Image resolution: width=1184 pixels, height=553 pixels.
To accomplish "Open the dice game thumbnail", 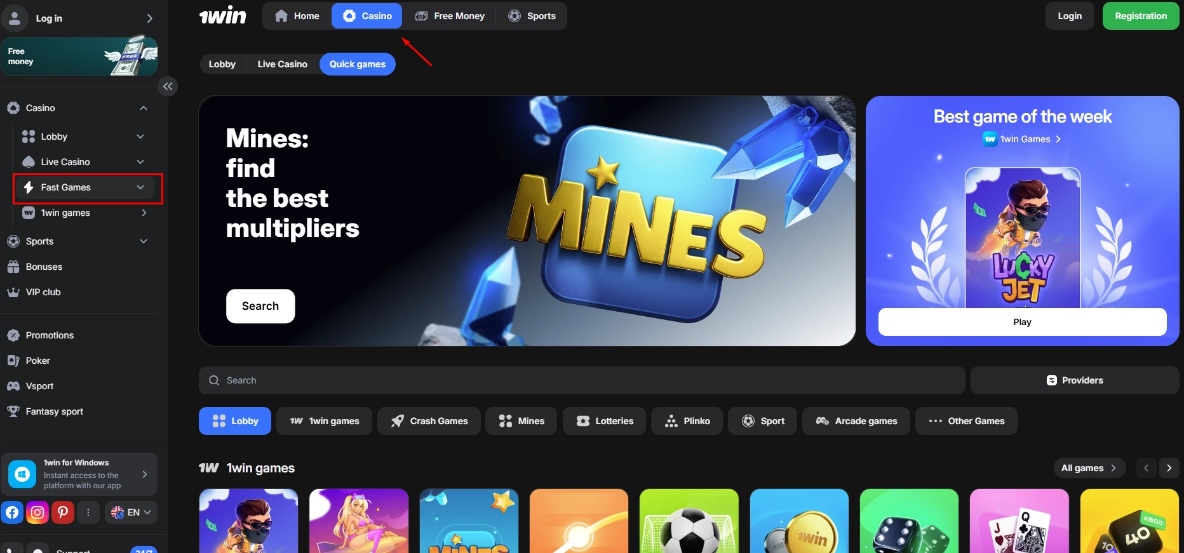I will coord(909,521).
